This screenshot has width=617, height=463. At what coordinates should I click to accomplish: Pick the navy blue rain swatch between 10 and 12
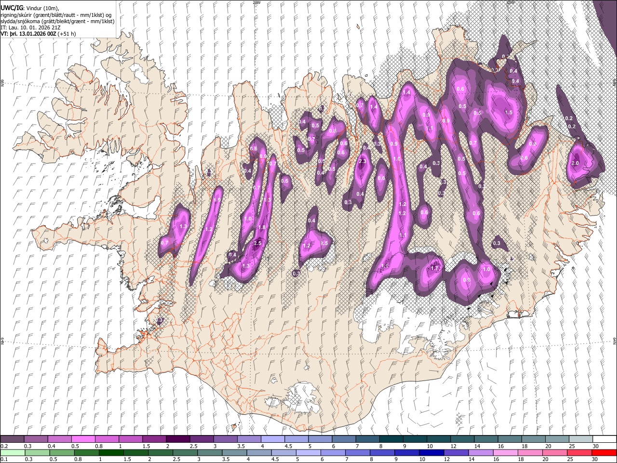(x=431, y=452)
